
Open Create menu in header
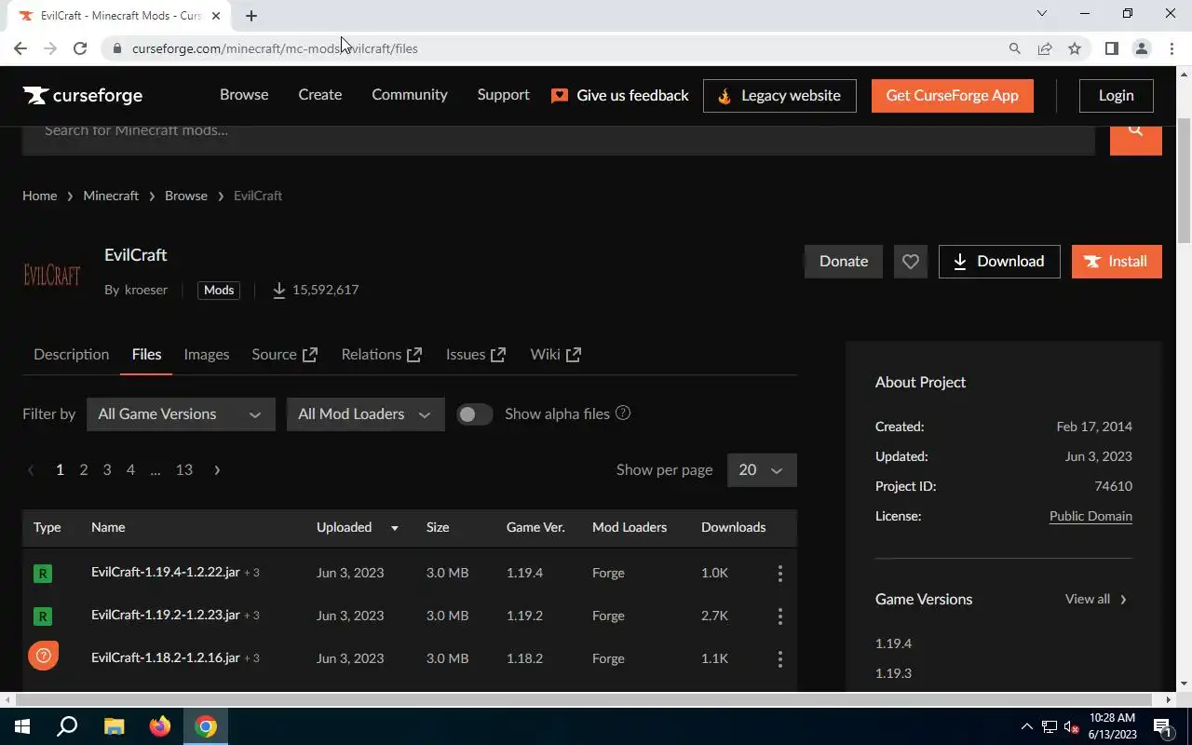point(320,95)
